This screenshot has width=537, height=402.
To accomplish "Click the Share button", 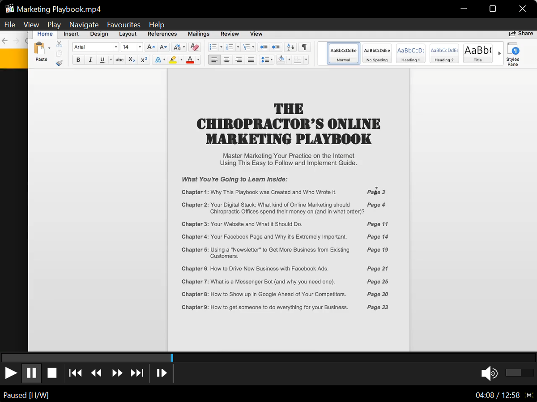I will 521,34.
